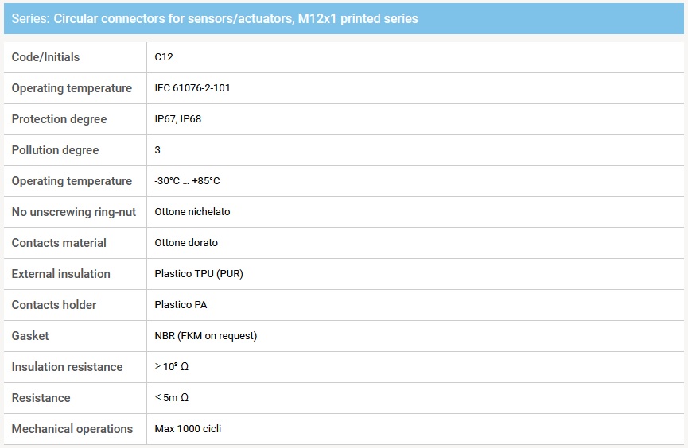
Task: Select the pollution degree value 3
Action: pyautogui.click(x=157, y=150)
